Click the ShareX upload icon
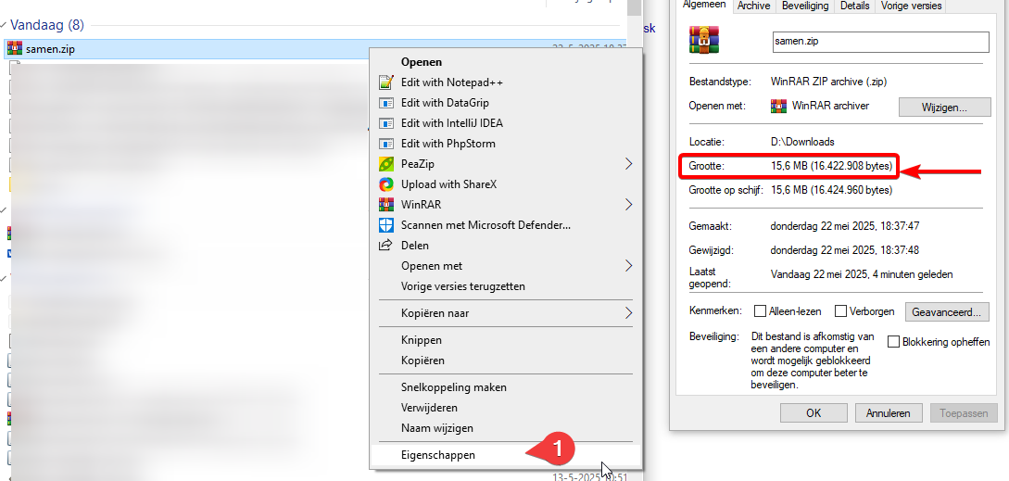The image size is (1009, 481). click(x=386, y=184)
